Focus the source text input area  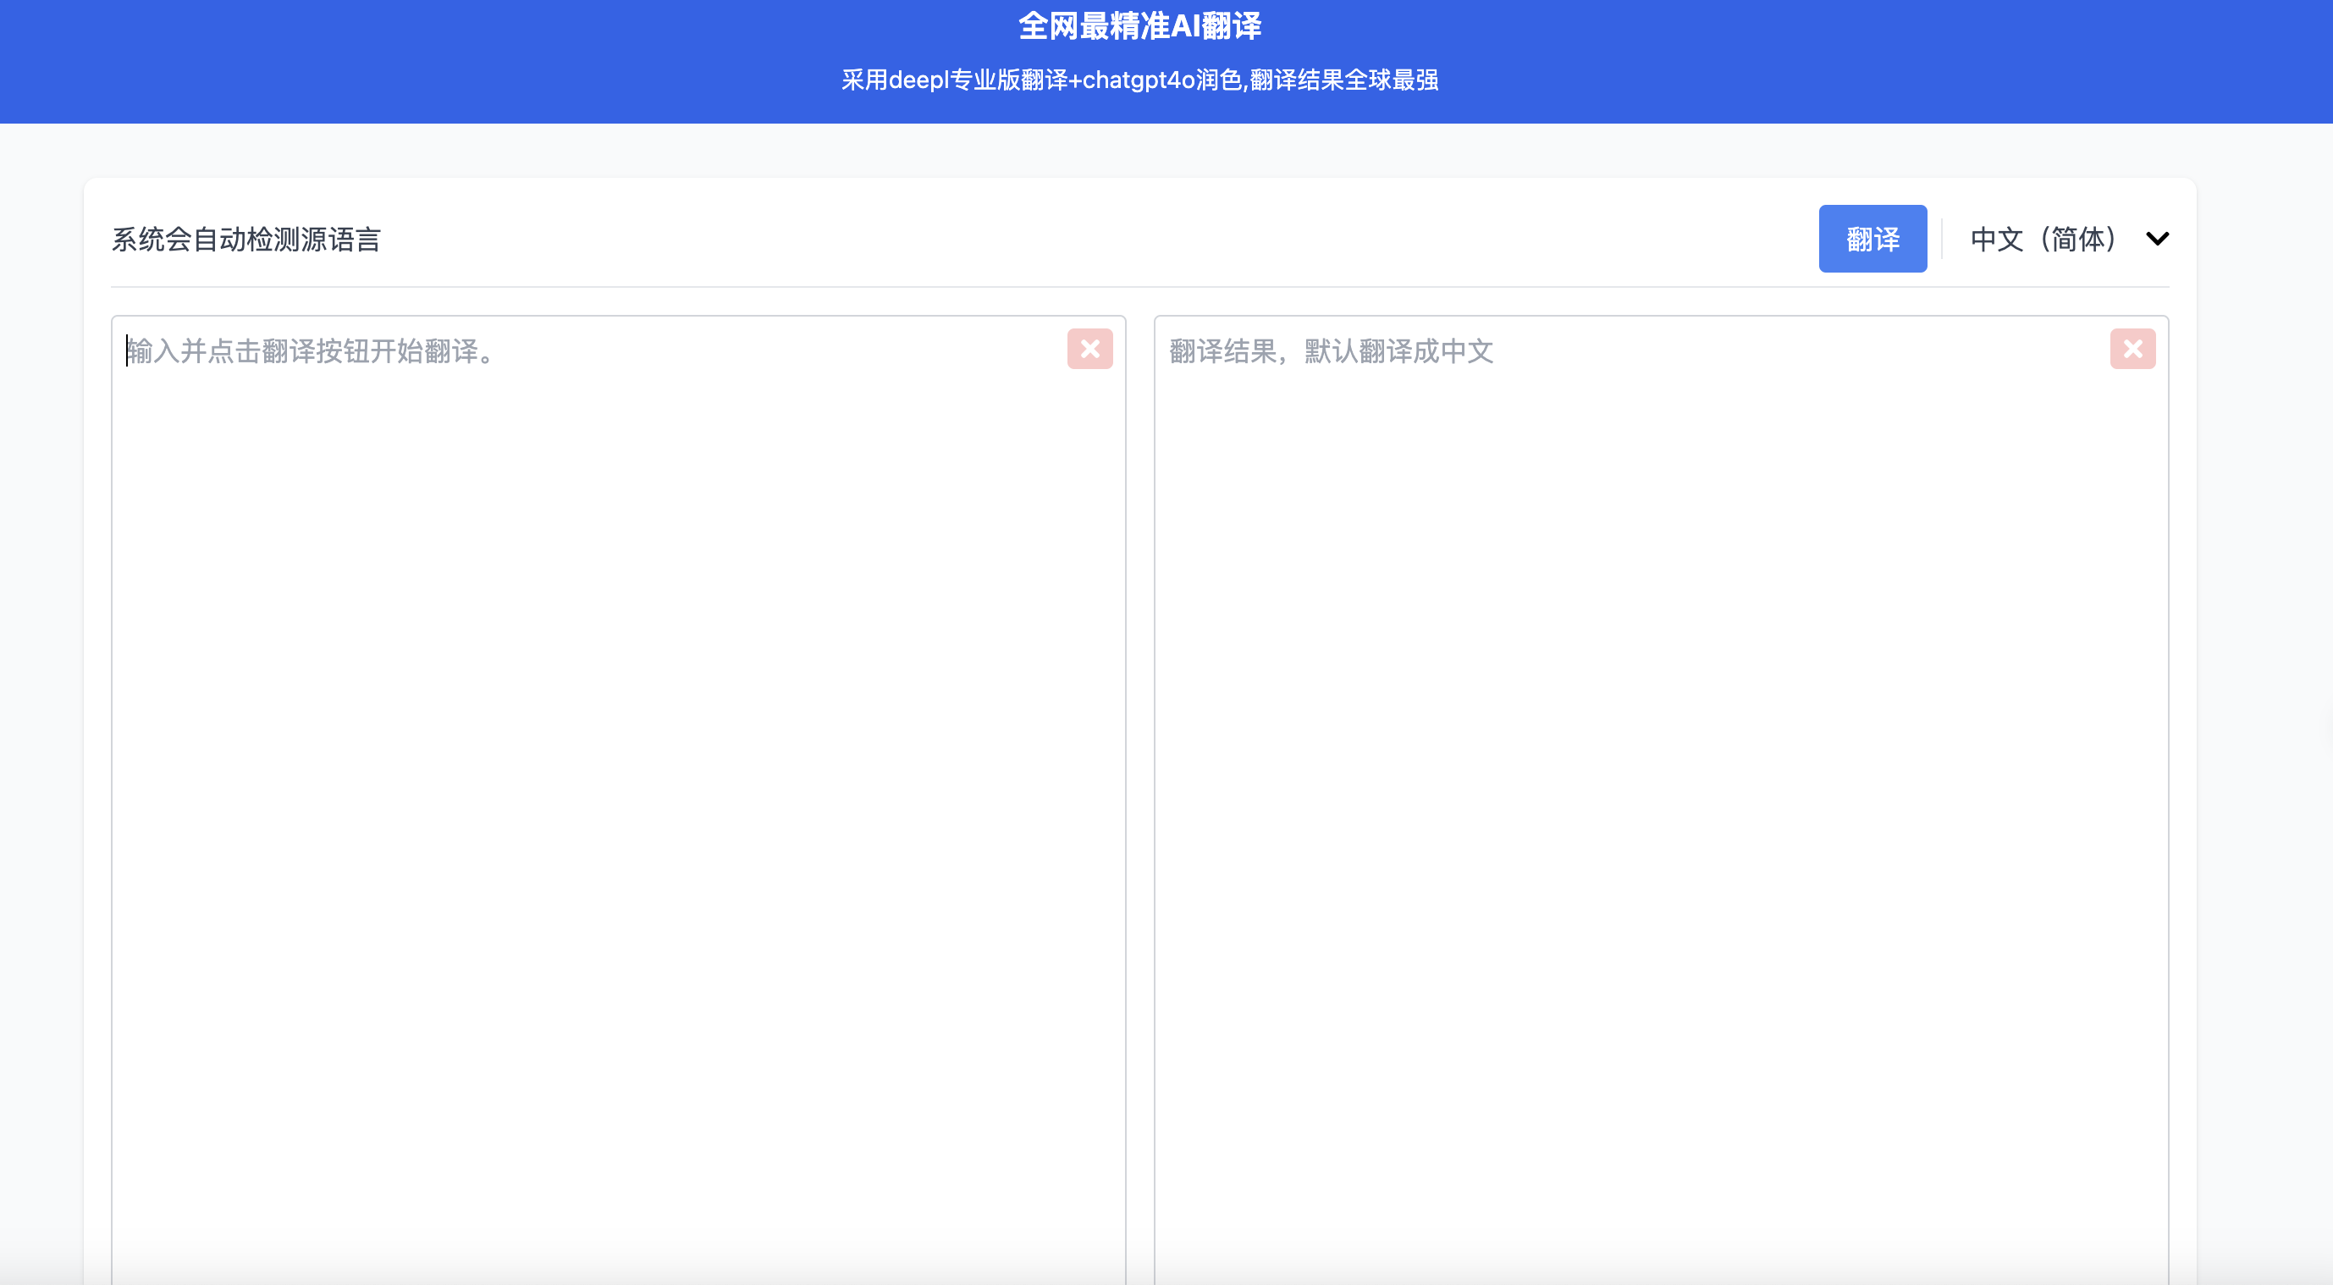click(x=619, y=800)
